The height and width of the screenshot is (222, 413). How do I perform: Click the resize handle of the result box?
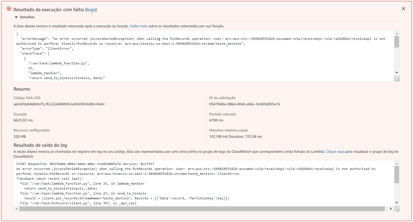(x=397, y=79)
